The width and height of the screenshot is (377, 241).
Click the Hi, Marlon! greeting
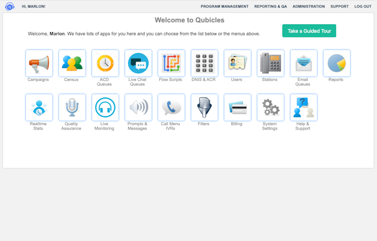pos(33,6)
